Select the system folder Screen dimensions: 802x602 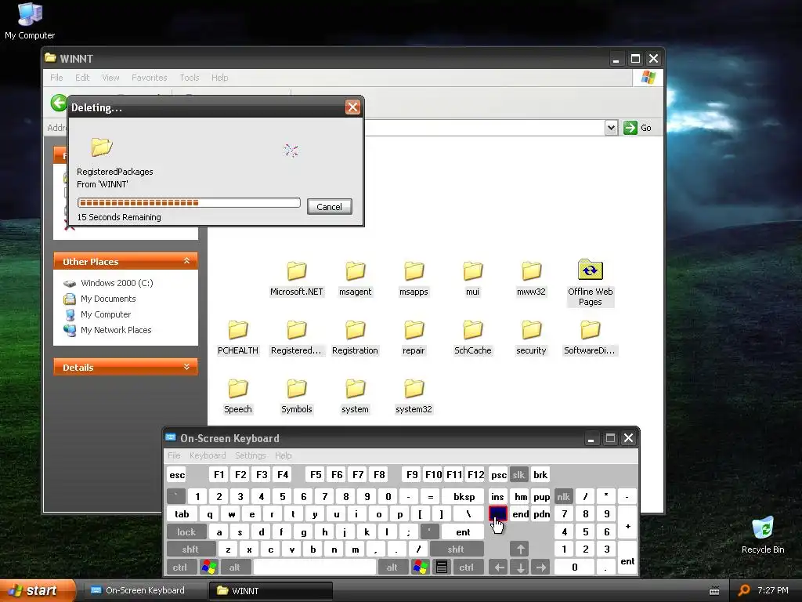[355, 397]
